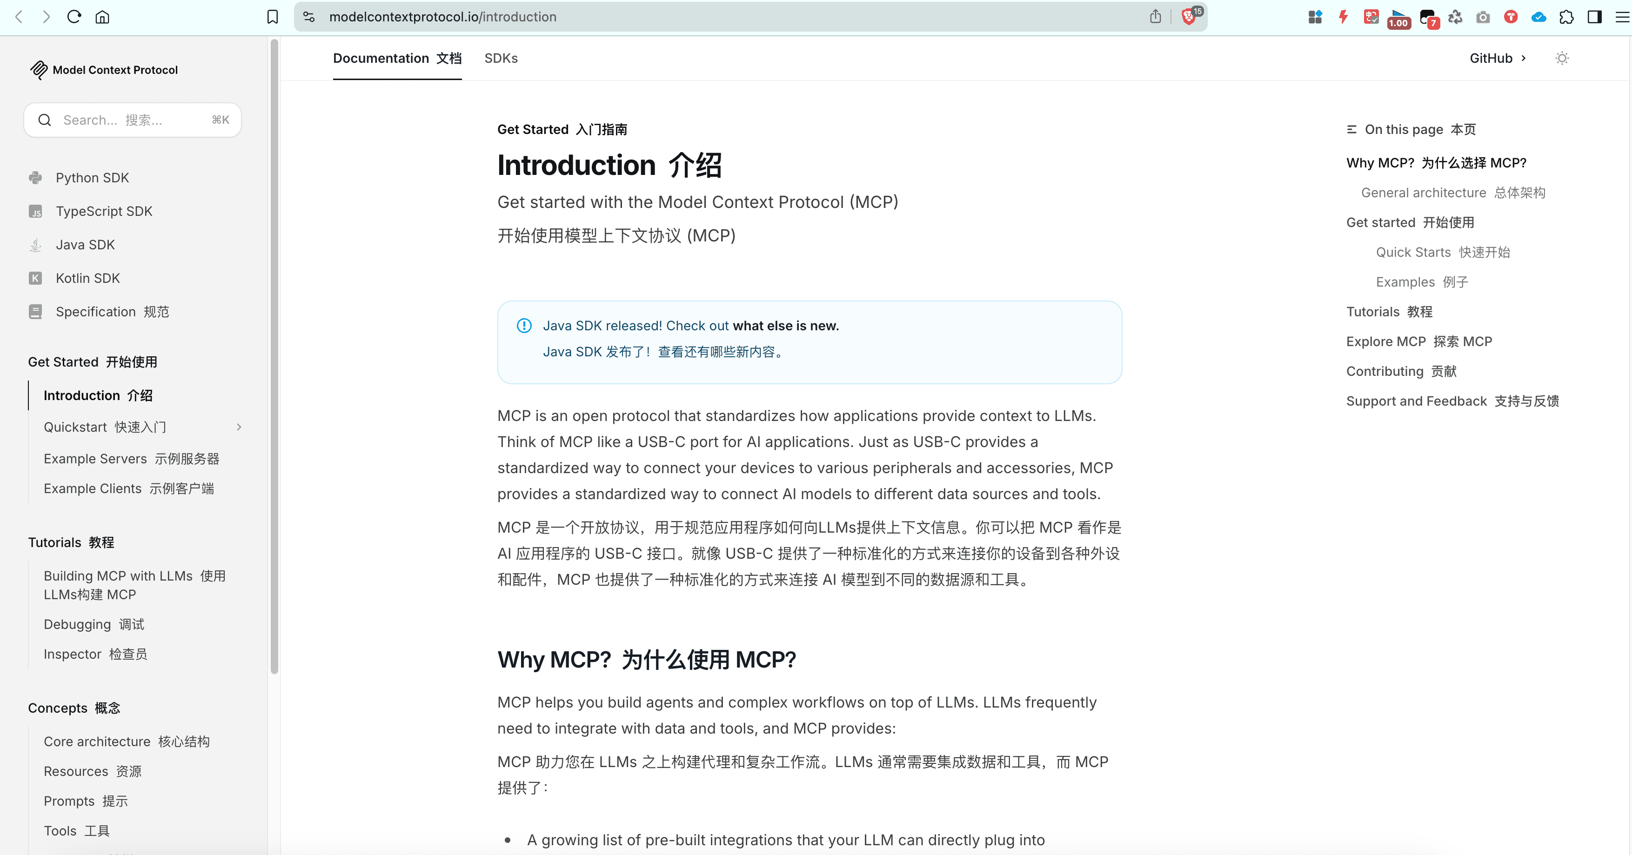Open the browser home page
Image resolution: width=1632 pixels, height=855 pixels.
pyautogui.click(x=102, y=17)
